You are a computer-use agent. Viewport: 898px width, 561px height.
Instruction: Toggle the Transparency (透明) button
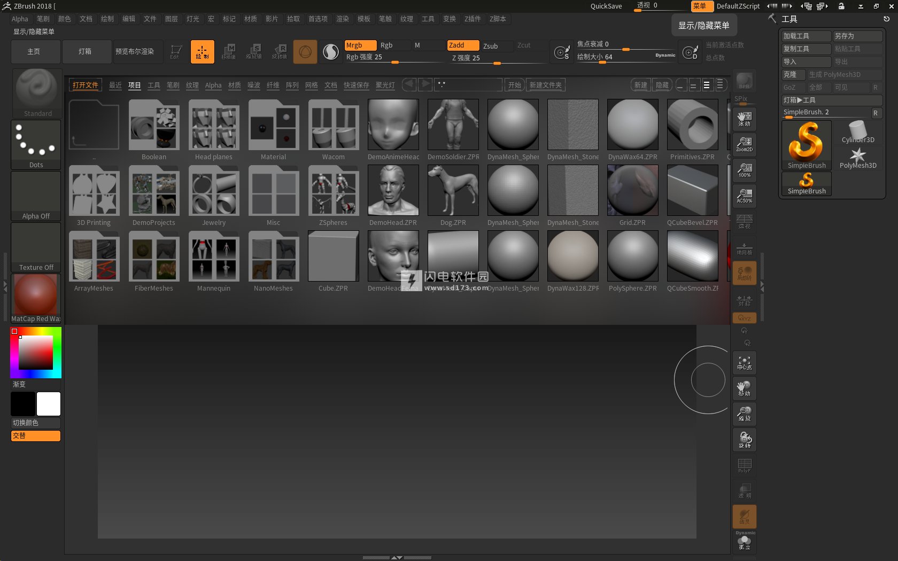(x=744, y=491)
